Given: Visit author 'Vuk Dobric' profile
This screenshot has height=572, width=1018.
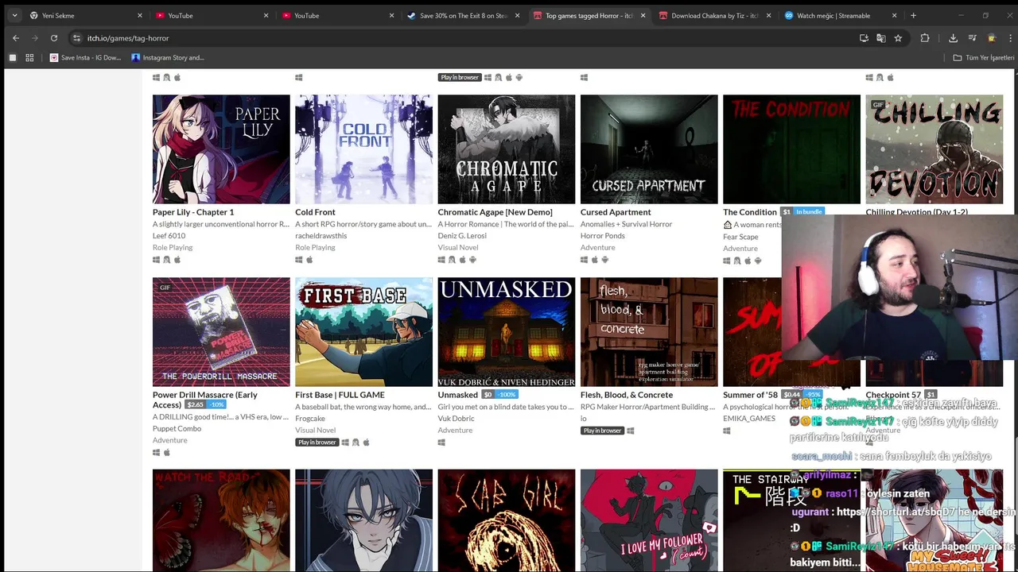Looking at the screenshot, I should click(x=456, y=419).
